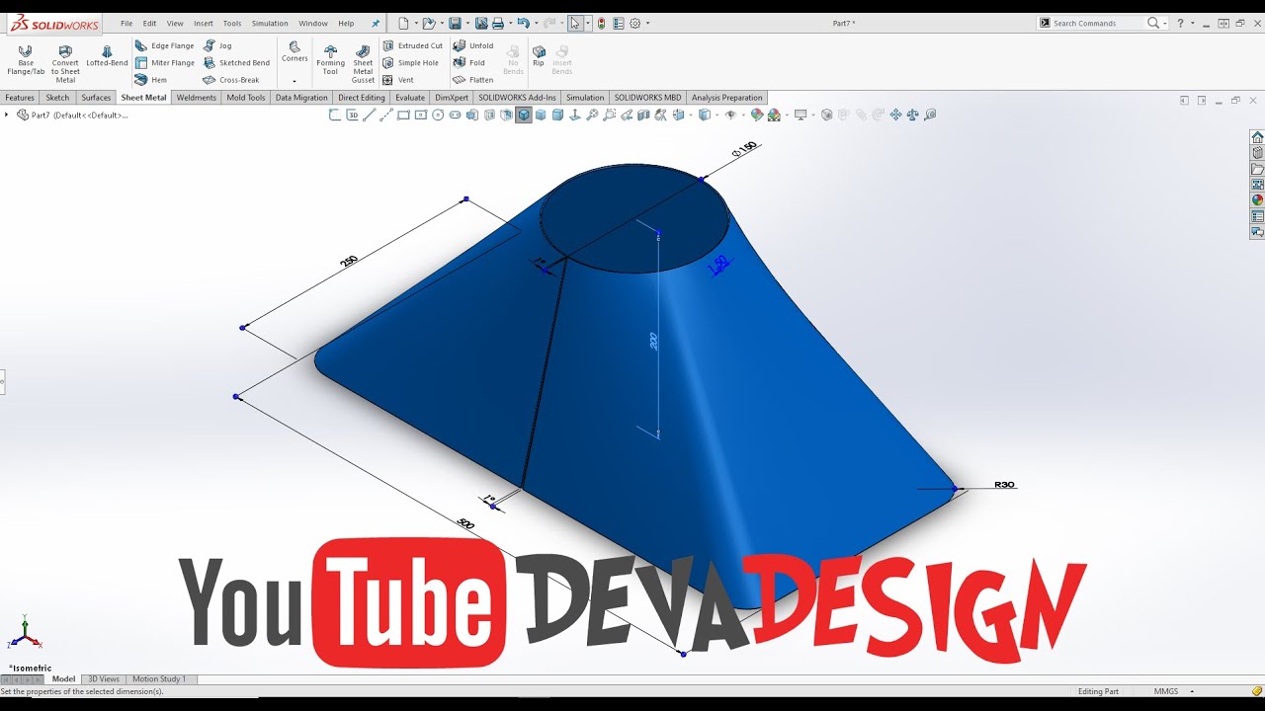The width and height of the screenshot is (1265, 711).
Task: Click the Ø150 dimension label
Action: point(744,149)
